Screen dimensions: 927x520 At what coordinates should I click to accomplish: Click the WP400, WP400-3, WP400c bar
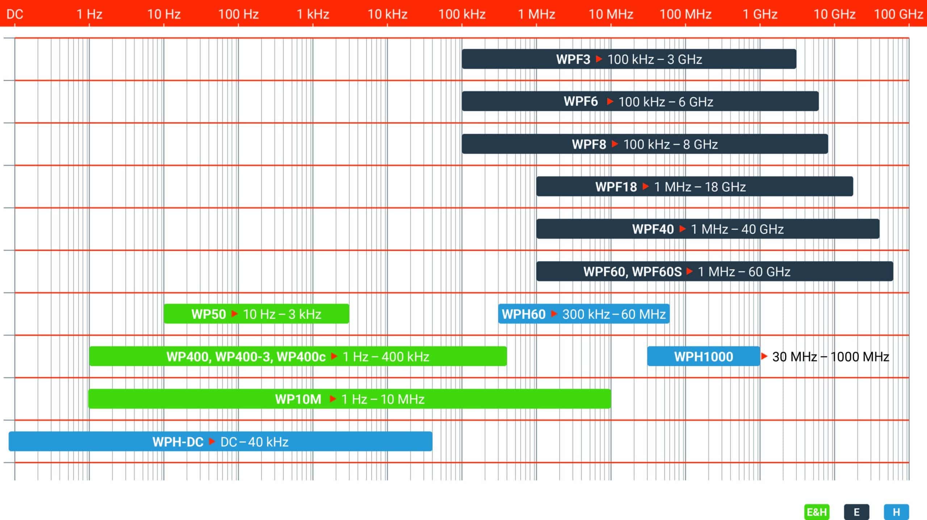coord(298,356)
